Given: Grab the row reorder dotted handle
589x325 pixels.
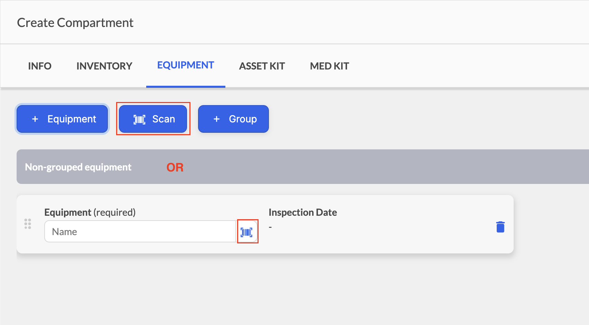Looking at the screenshot, I should point(28,224).
